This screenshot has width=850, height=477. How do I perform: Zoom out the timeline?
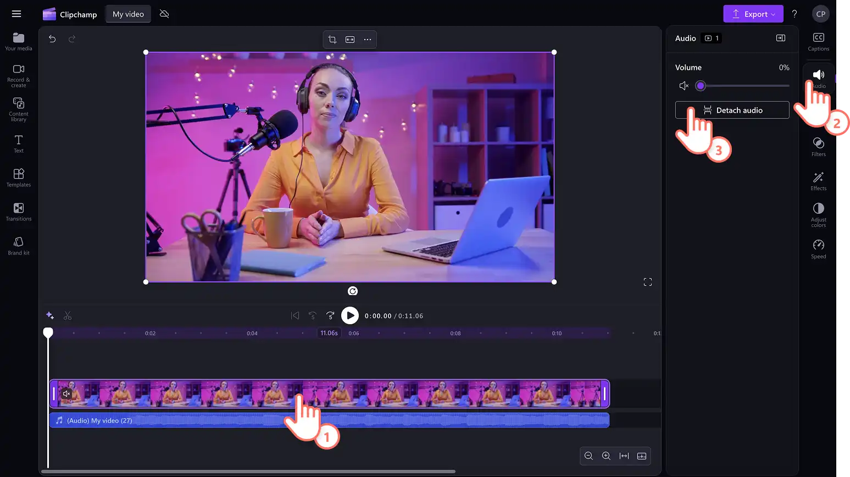[x=589, y=456]
